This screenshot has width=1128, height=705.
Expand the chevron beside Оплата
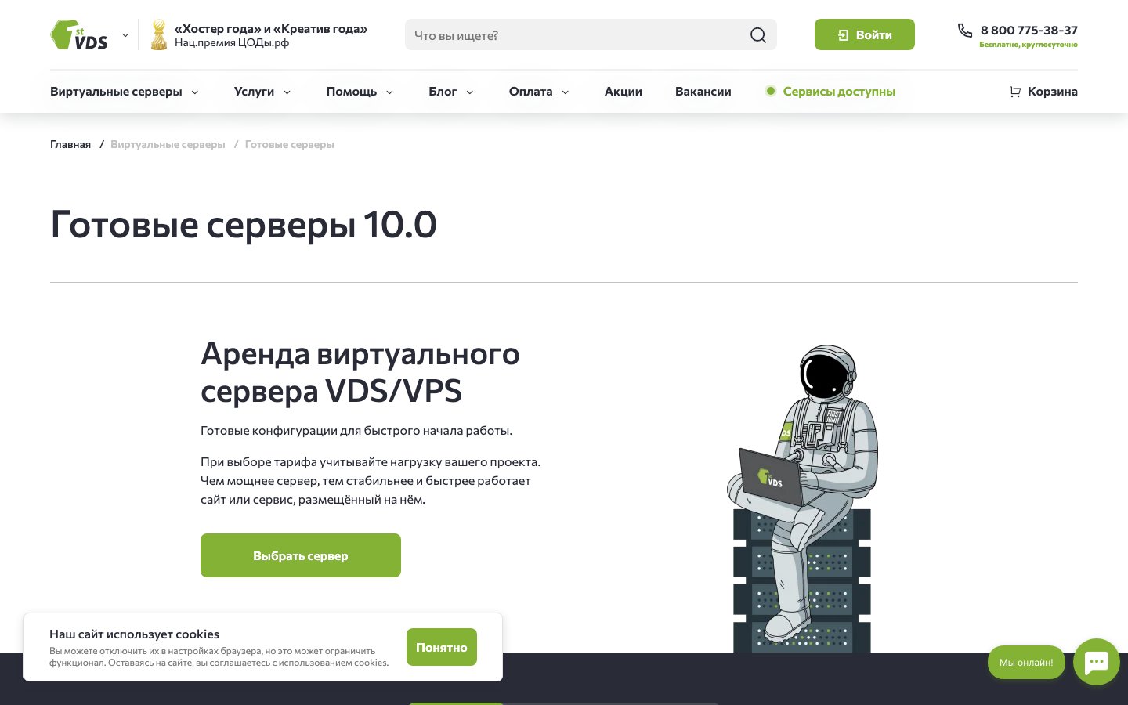(x=565, y=92)
